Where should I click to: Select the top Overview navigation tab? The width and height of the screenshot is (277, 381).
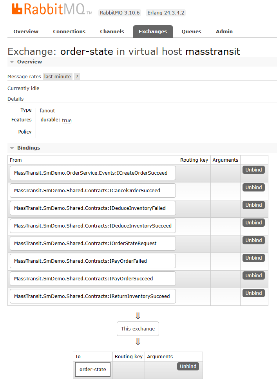[x=26, y=32]
